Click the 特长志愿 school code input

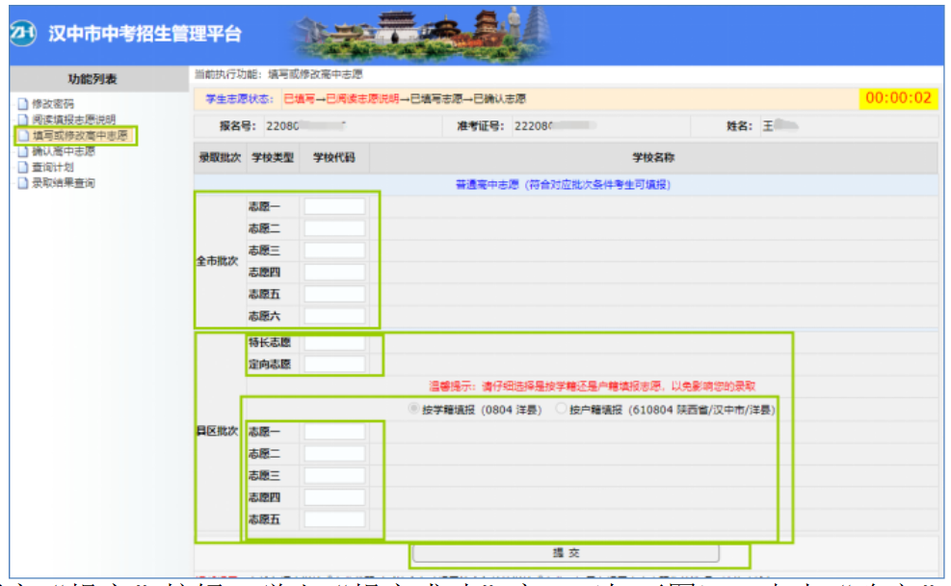(334, 343)
